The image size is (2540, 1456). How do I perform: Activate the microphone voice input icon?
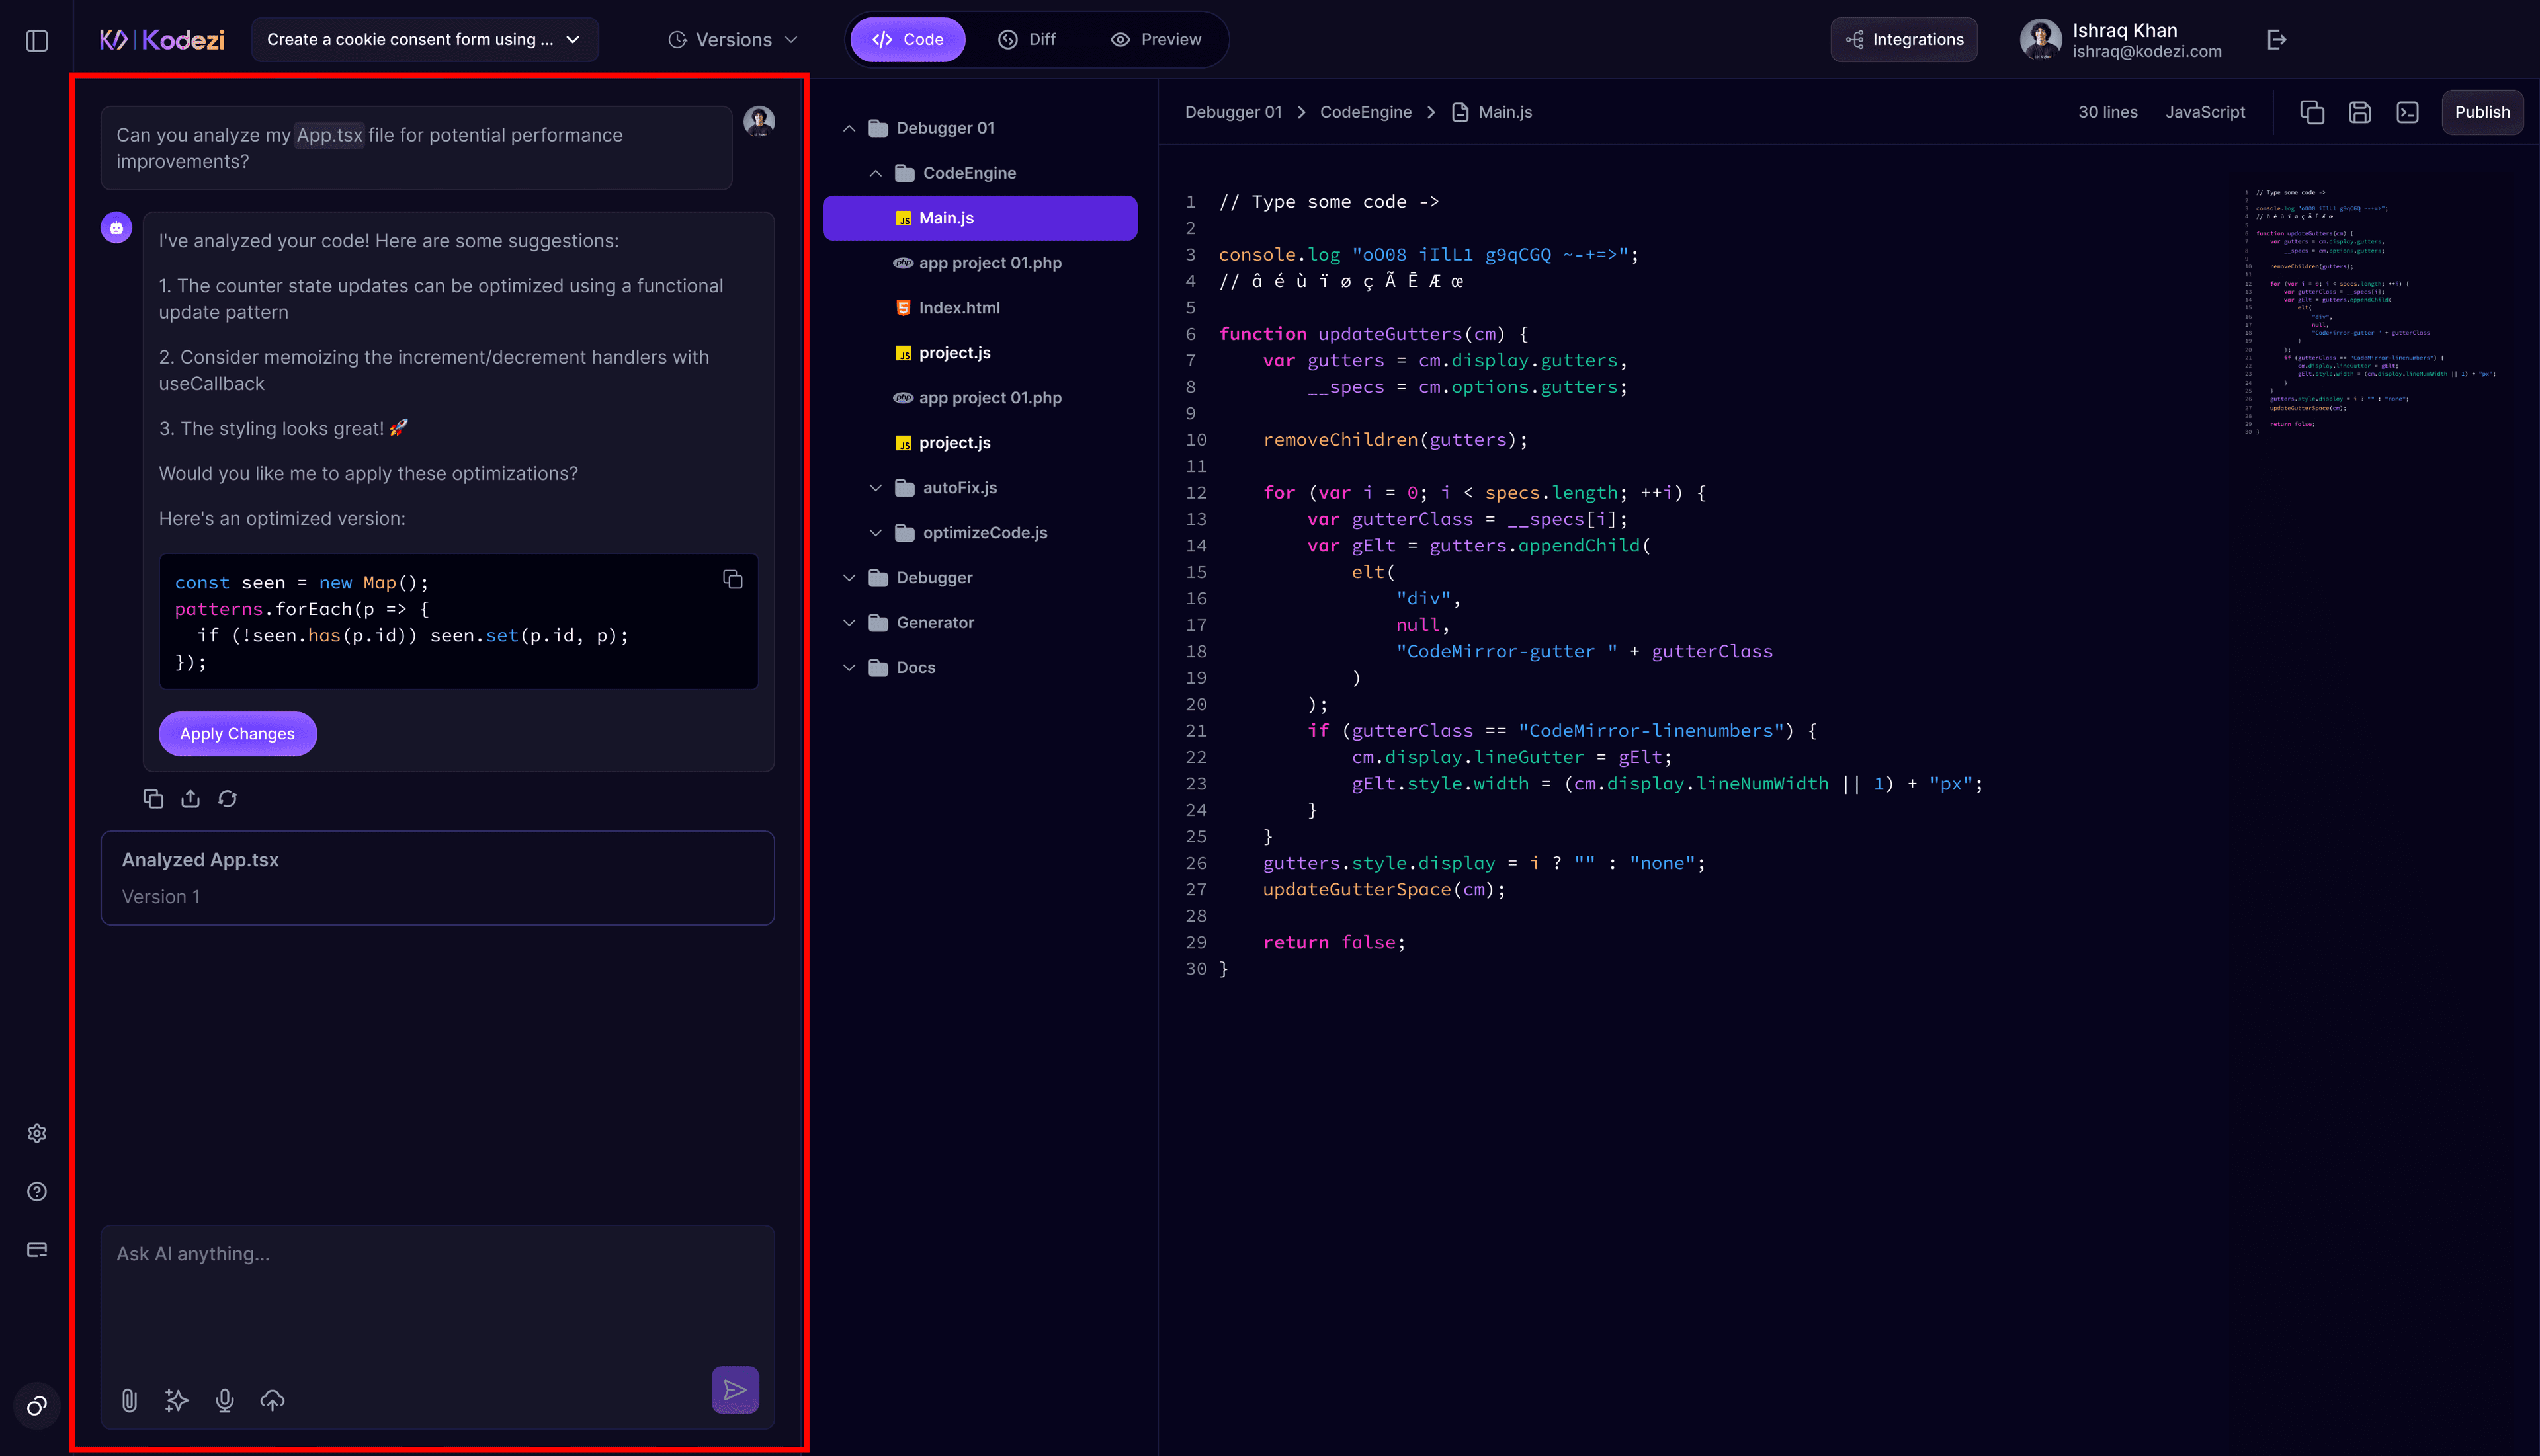tap(225, 1400)
